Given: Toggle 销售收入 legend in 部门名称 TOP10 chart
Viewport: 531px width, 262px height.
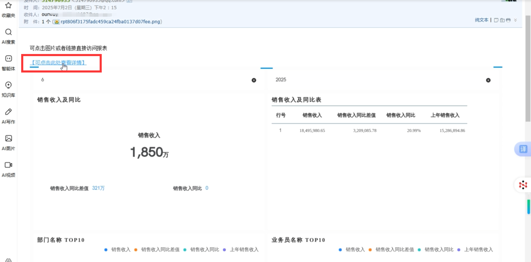Looking at the screenshot, I should [x=118, y=250].
